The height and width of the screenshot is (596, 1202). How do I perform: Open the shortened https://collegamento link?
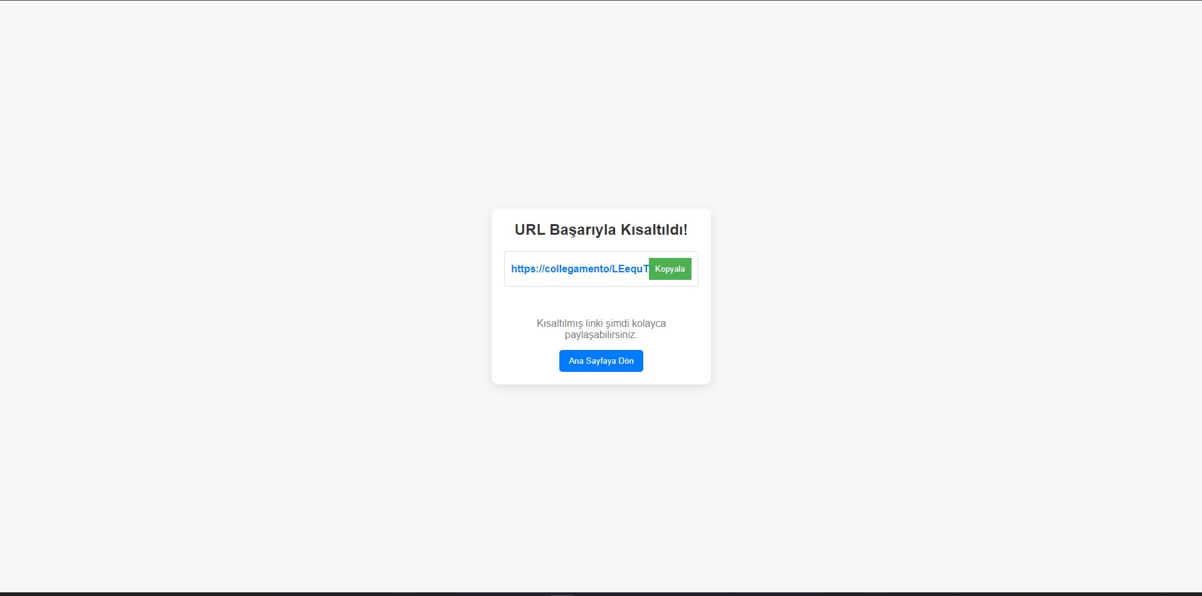580,269
